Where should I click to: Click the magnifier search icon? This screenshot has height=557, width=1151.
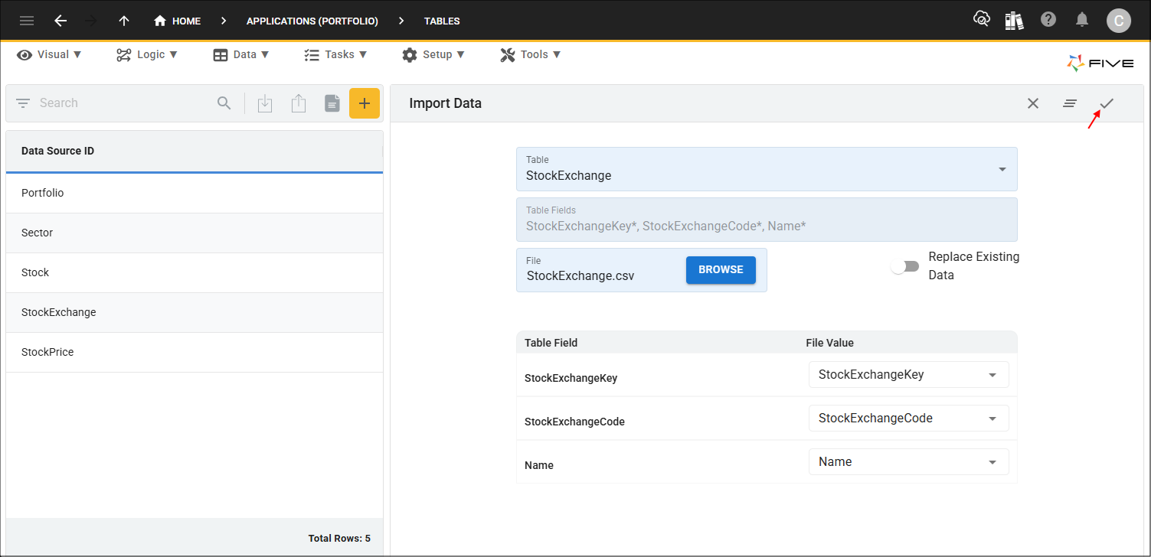[x=224, y=103]
